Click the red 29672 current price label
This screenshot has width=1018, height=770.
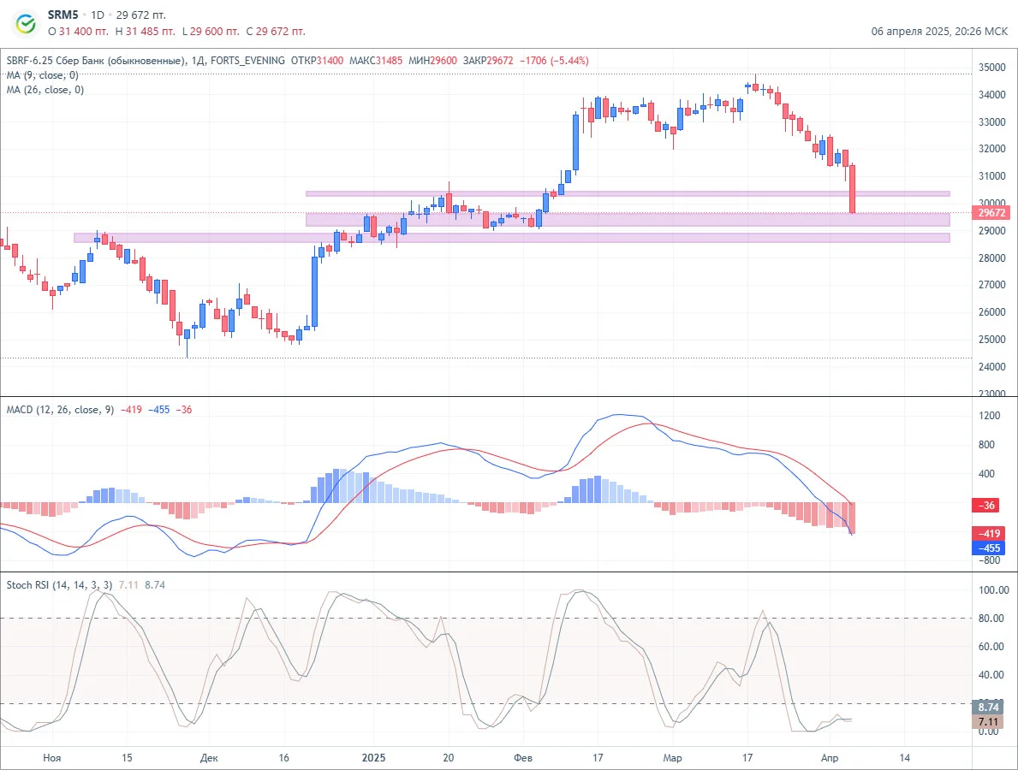(991, 213)
